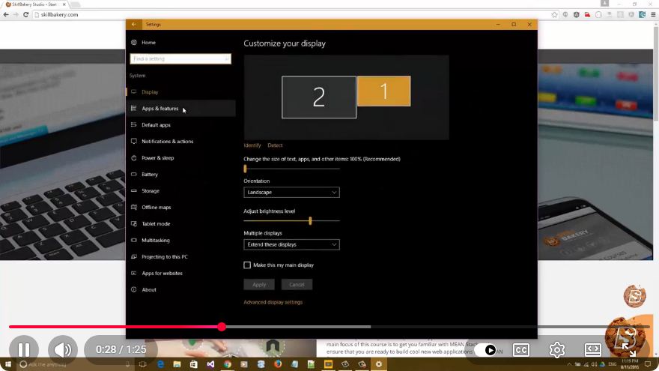659x371 pixels.
Task: Open Windows Store from taskbar
Action: pyautogui.click(x=194, y=364)
